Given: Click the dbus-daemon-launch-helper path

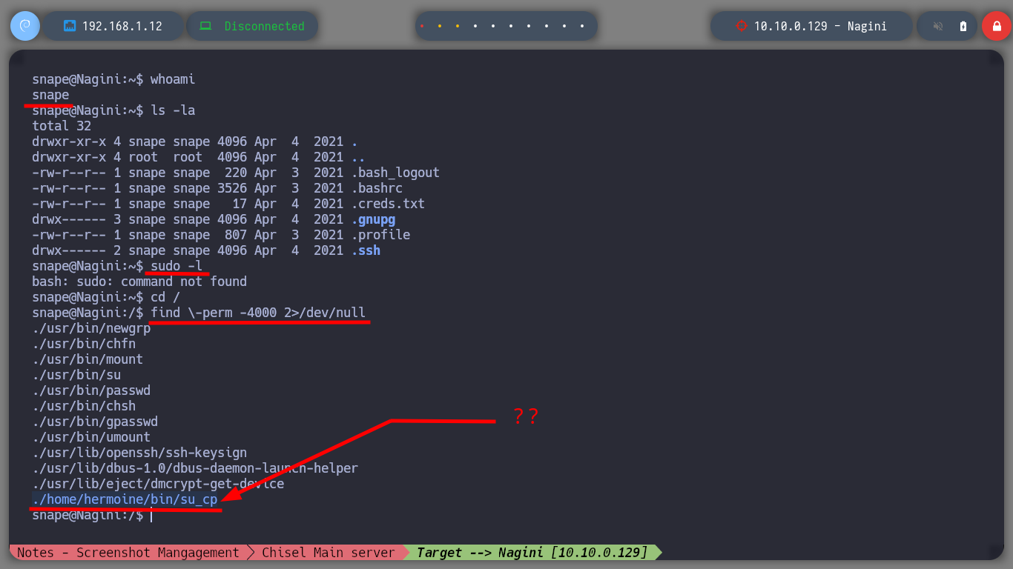Looking at the screenshot, I should point(195,468).
